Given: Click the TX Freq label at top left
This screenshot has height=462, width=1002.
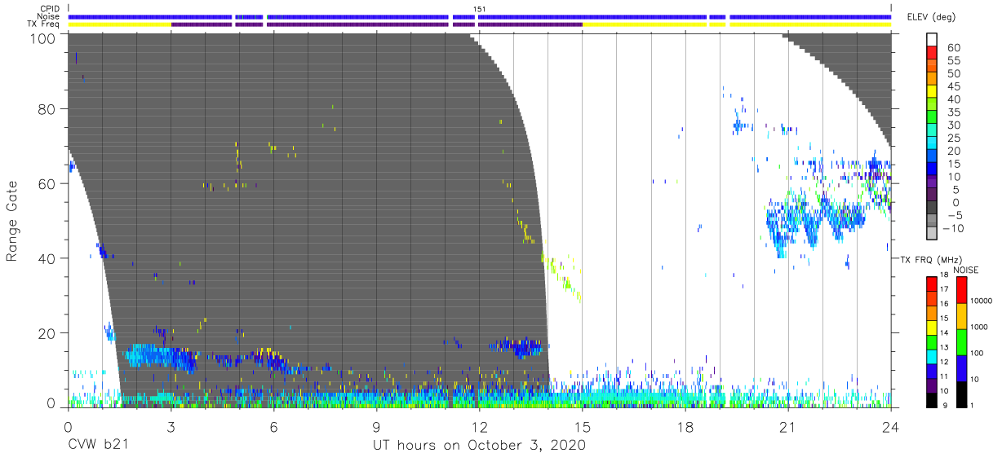Looking at the screenshot, I should click(x=43, y=24).
